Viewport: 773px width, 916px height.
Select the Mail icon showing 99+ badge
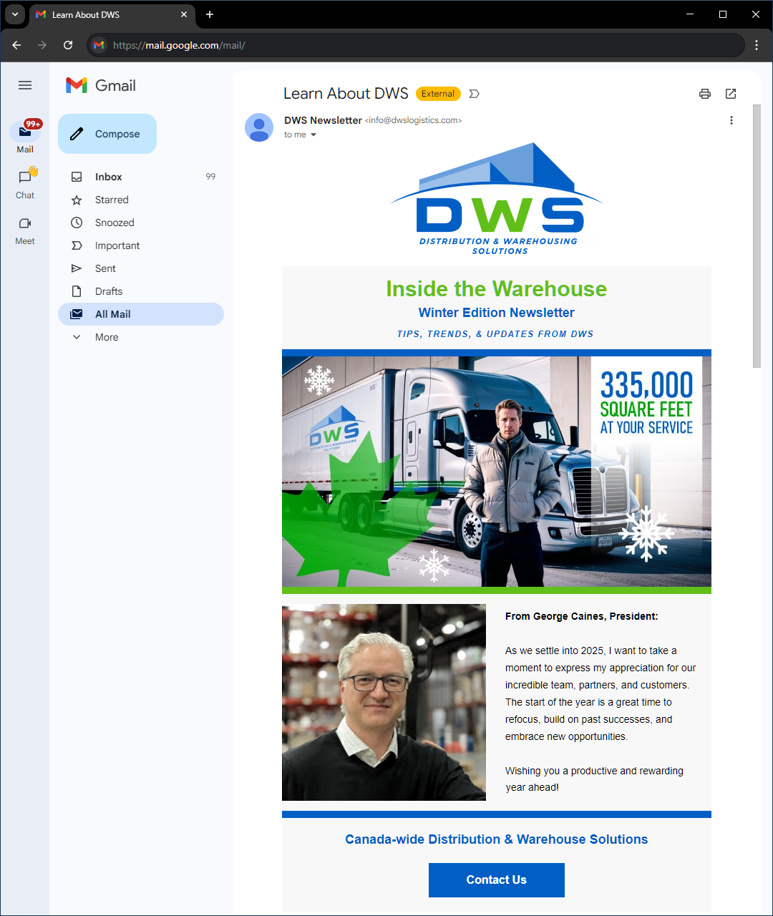25,132
